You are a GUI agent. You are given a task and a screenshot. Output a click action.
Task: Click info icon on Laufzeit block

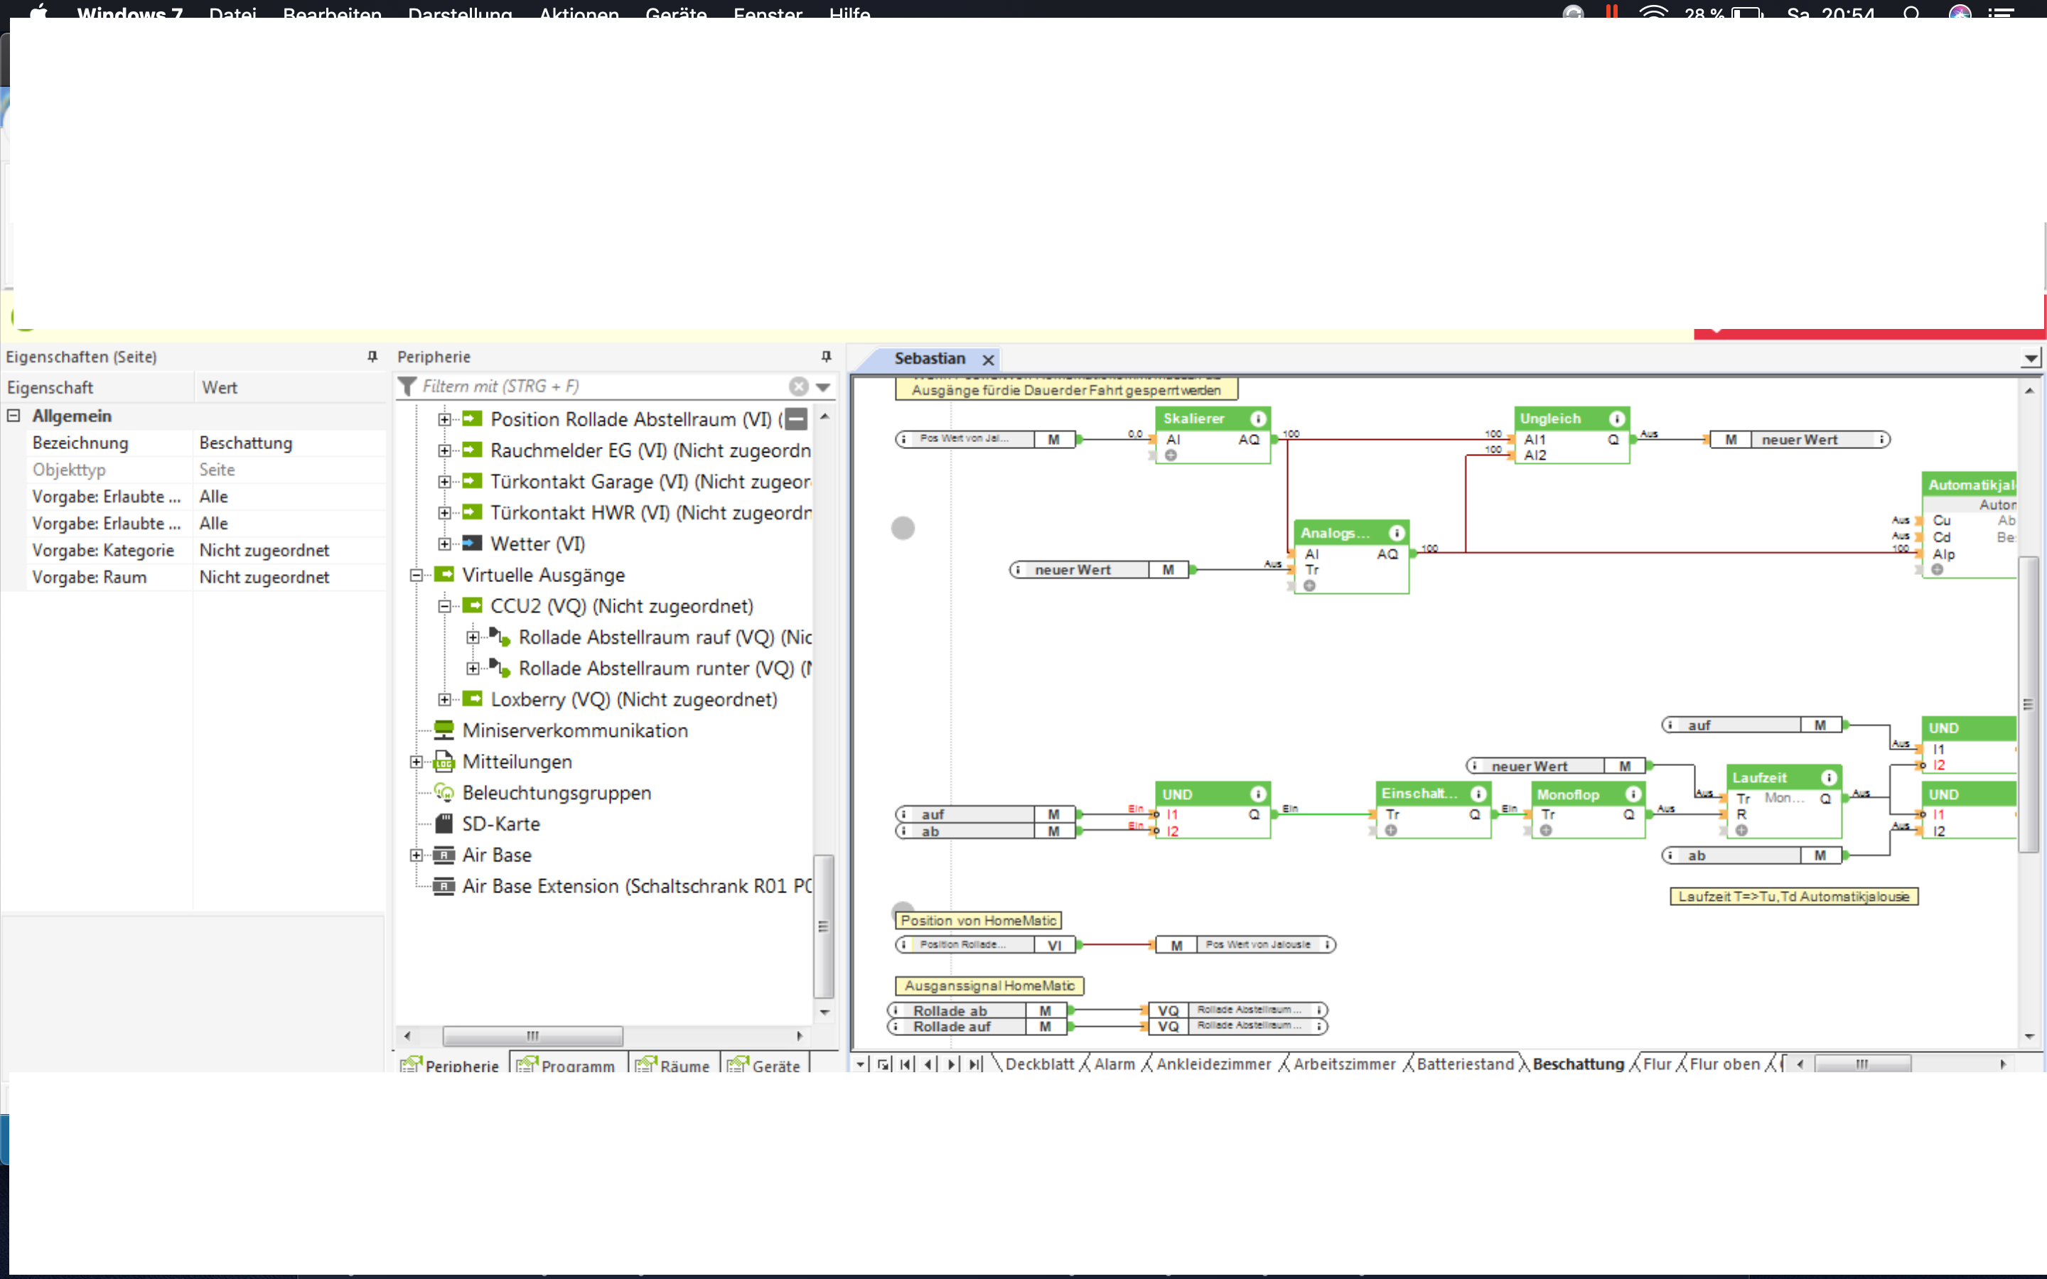pos(1829,777)
